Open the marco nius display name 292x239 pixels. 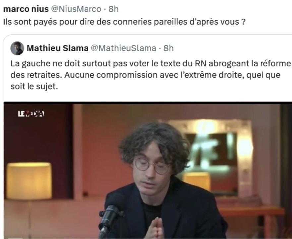[26, 9]
